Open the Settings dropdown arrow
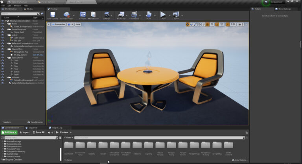 pos(111,16)
